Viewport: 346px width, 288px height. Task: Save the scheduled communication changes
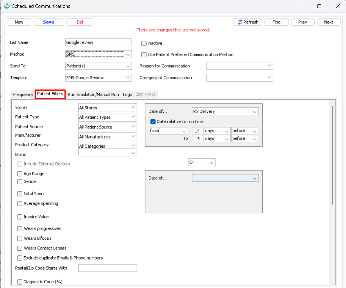(x=49, y=22)
